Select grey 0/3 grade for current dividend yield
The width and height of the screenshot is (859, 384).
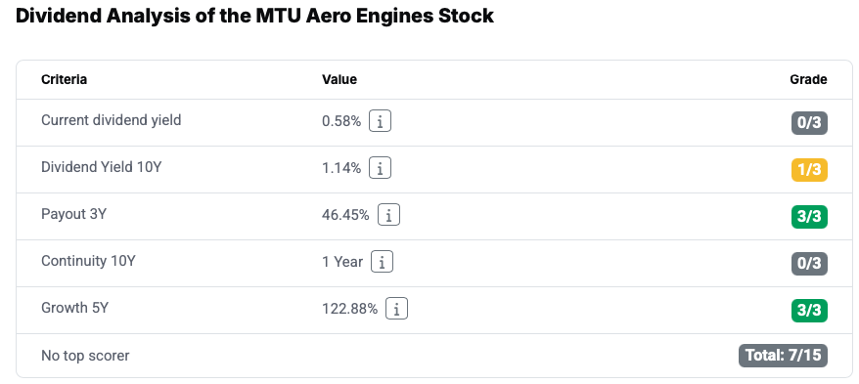point(809,123)
